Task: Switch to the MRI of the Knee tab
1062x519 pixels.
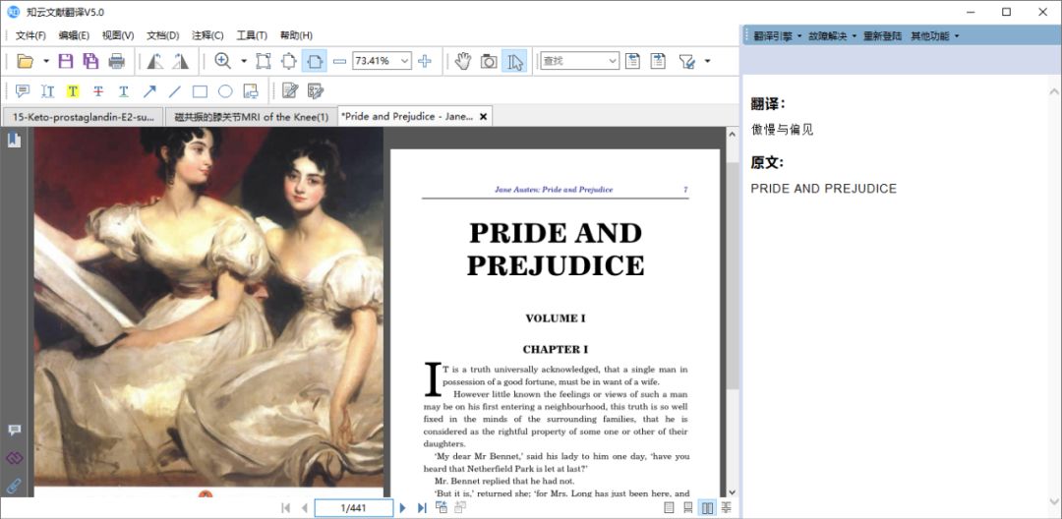Action: click(x=251, y=117)
